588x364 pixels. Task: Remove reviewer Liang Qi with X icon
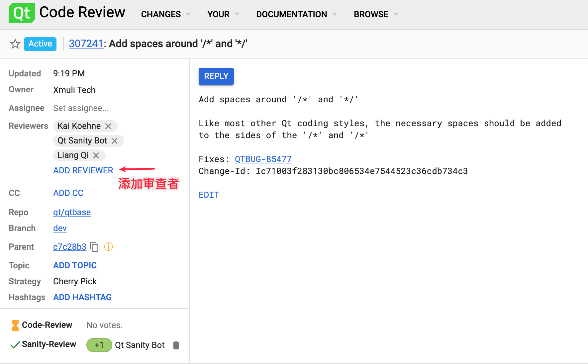[96, 155]
